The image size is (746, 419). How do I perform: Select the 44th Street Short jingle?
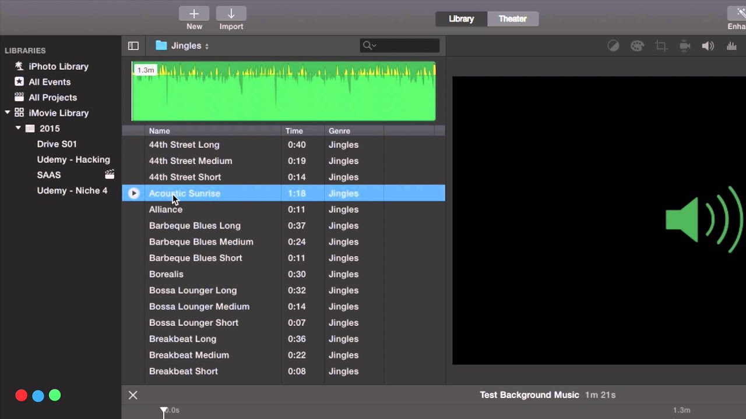click(283, 177)
